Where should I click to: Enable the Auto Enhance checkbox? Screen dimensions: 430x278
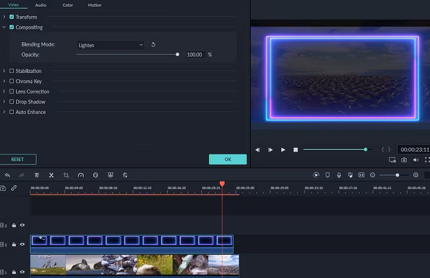11,112
